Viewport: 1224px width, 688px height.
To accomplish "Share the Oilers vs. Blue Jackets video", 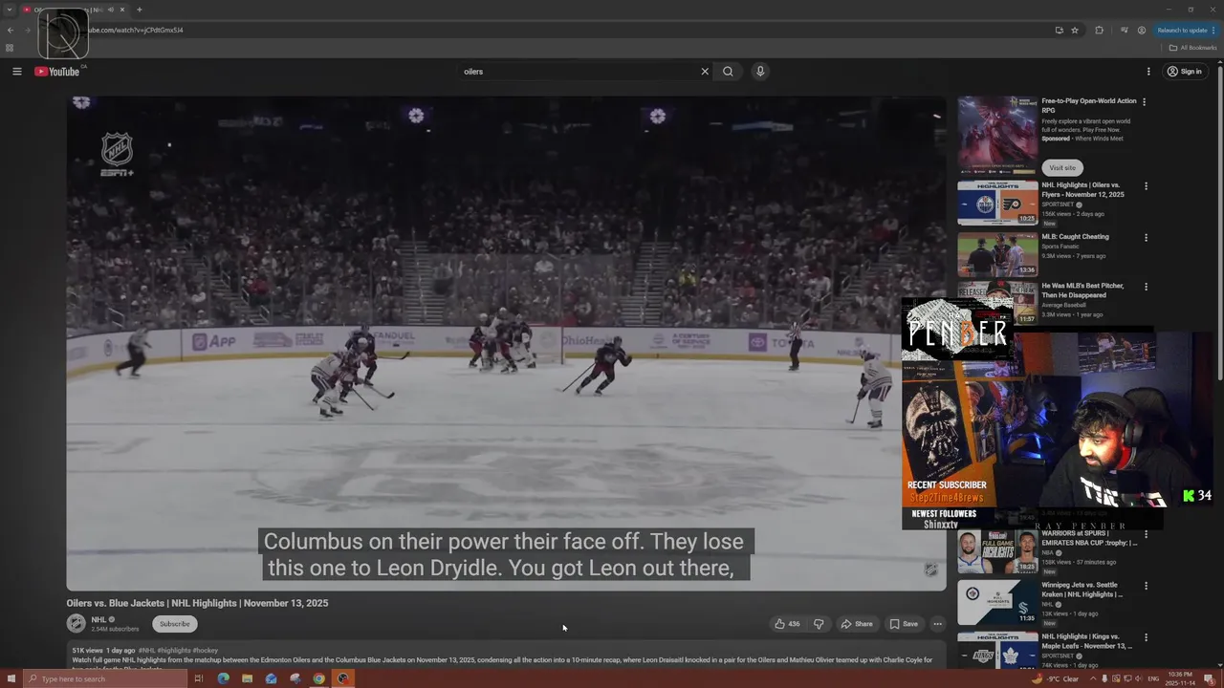I will [857, 624].
